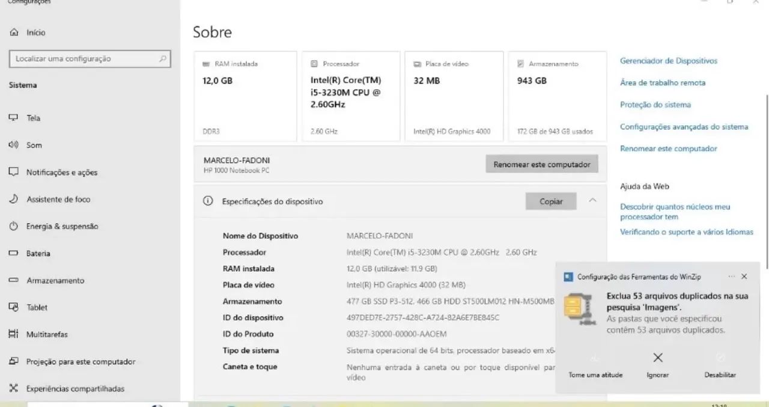This screenshot has width=769, height=407.
Task: Click 'Intel(R) HD Graphics 4000 (32 MB)' value
Action: (406, 285)
